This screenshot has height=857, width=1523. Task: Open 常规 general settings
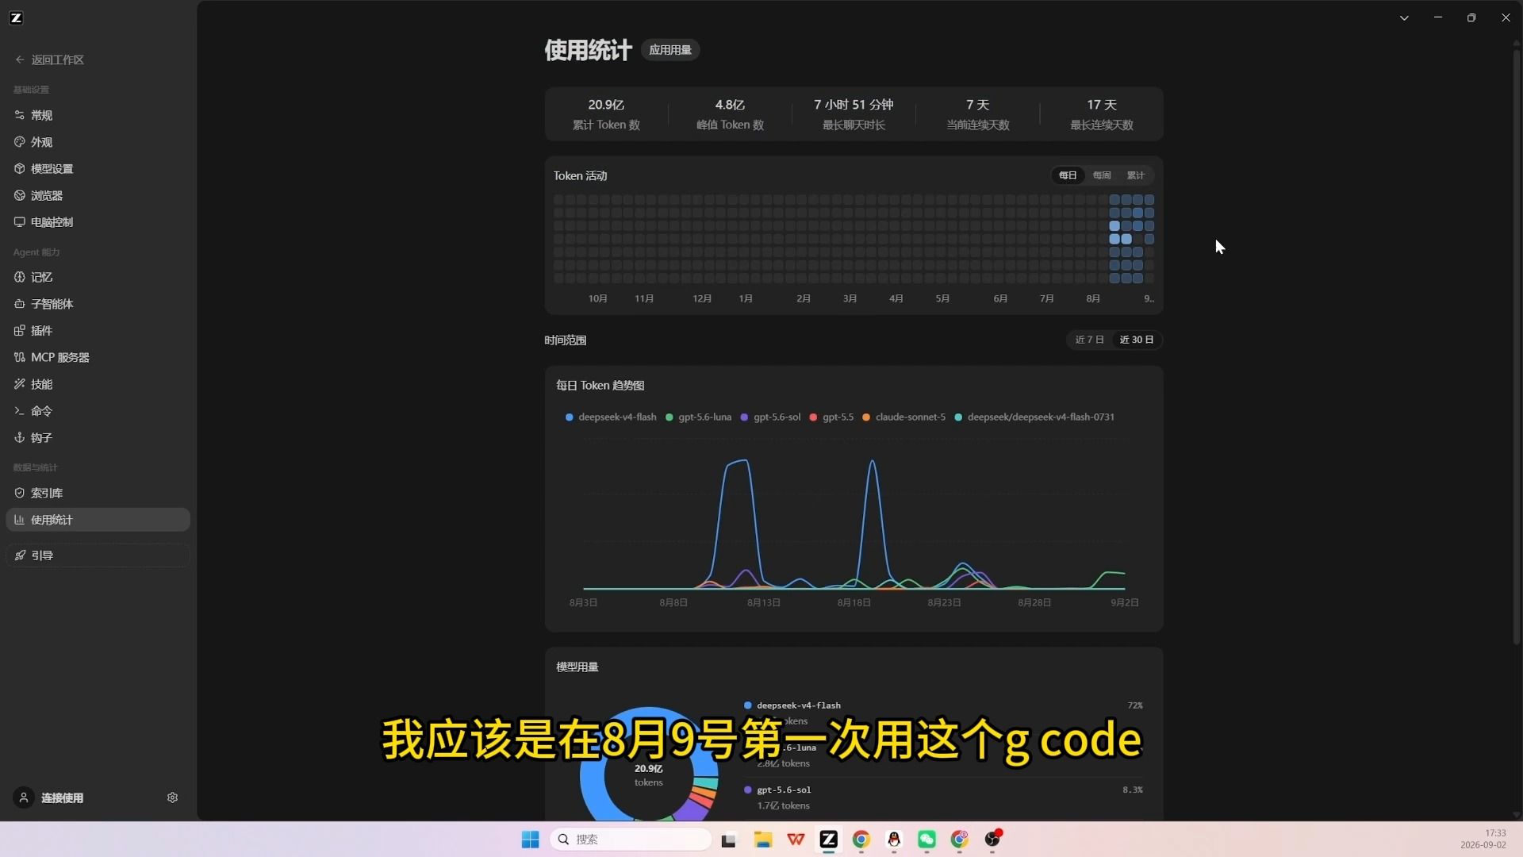click(x=98, y=115)
